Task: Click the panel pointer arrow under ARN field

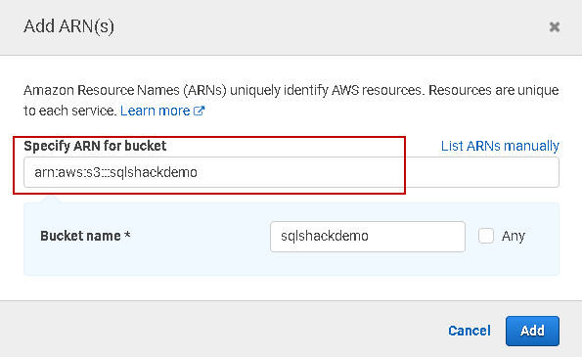Action: click(x=51, y=199)
